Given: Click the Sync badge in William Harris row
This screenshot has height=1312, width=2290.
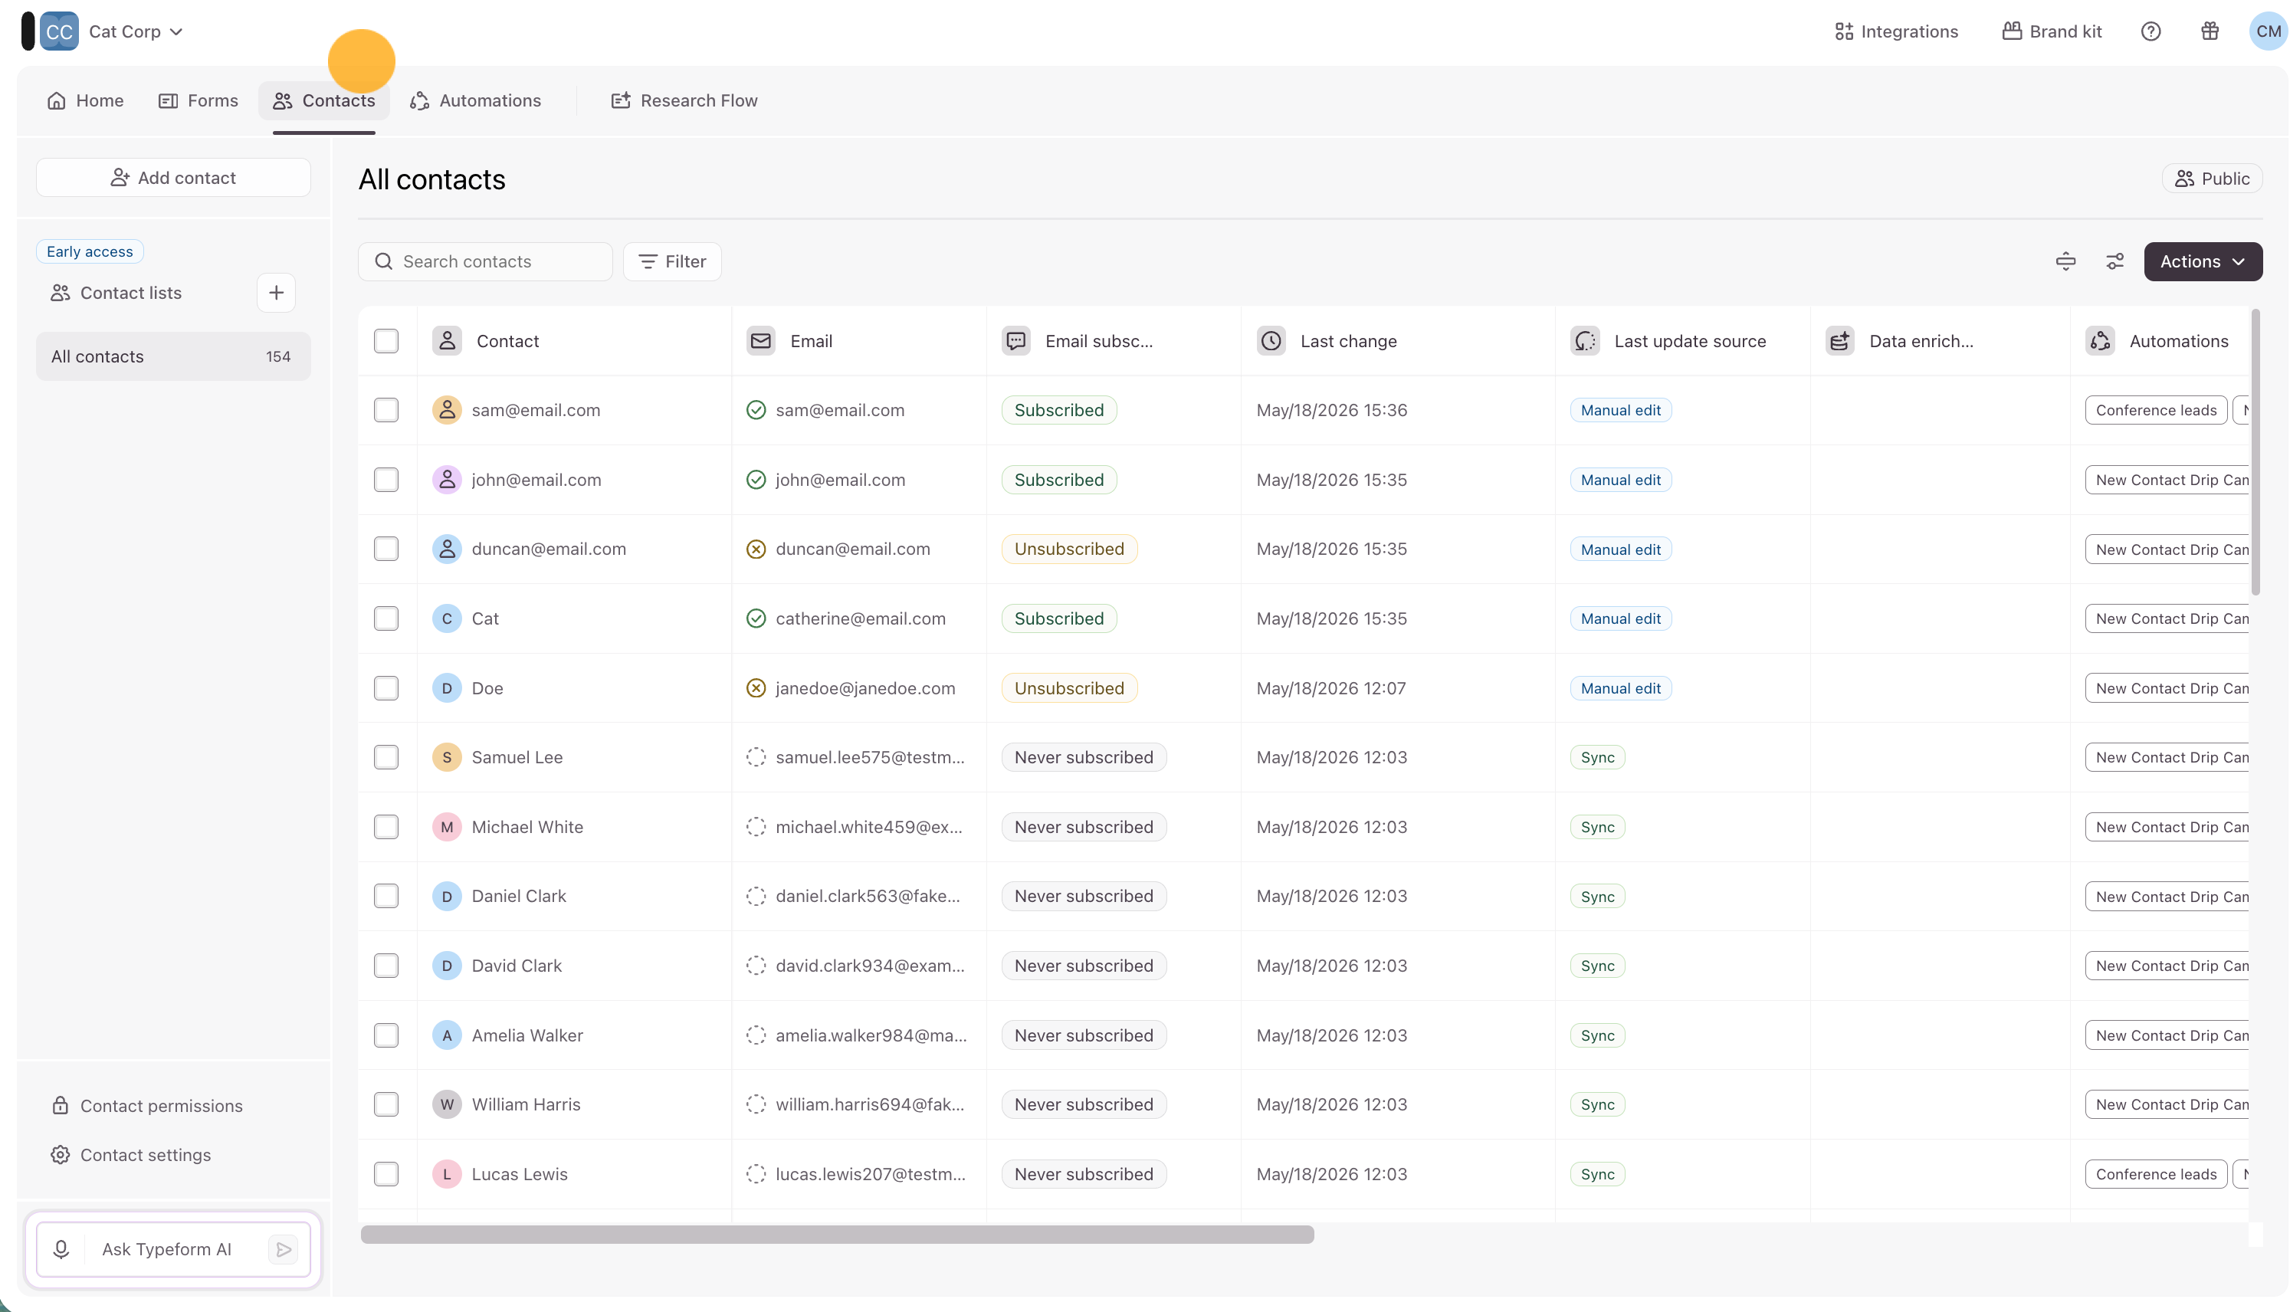Looking at the screenshot, I should (1597, 1105).
